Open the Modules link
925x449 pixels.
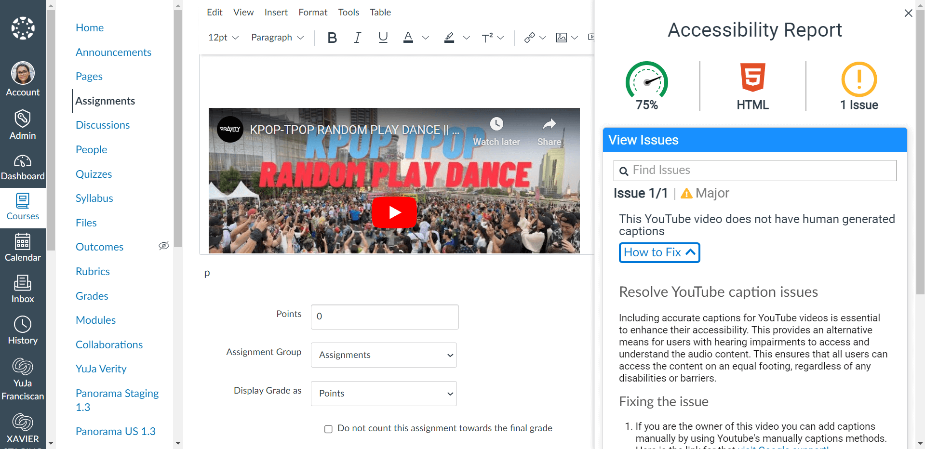pos(95,320)
